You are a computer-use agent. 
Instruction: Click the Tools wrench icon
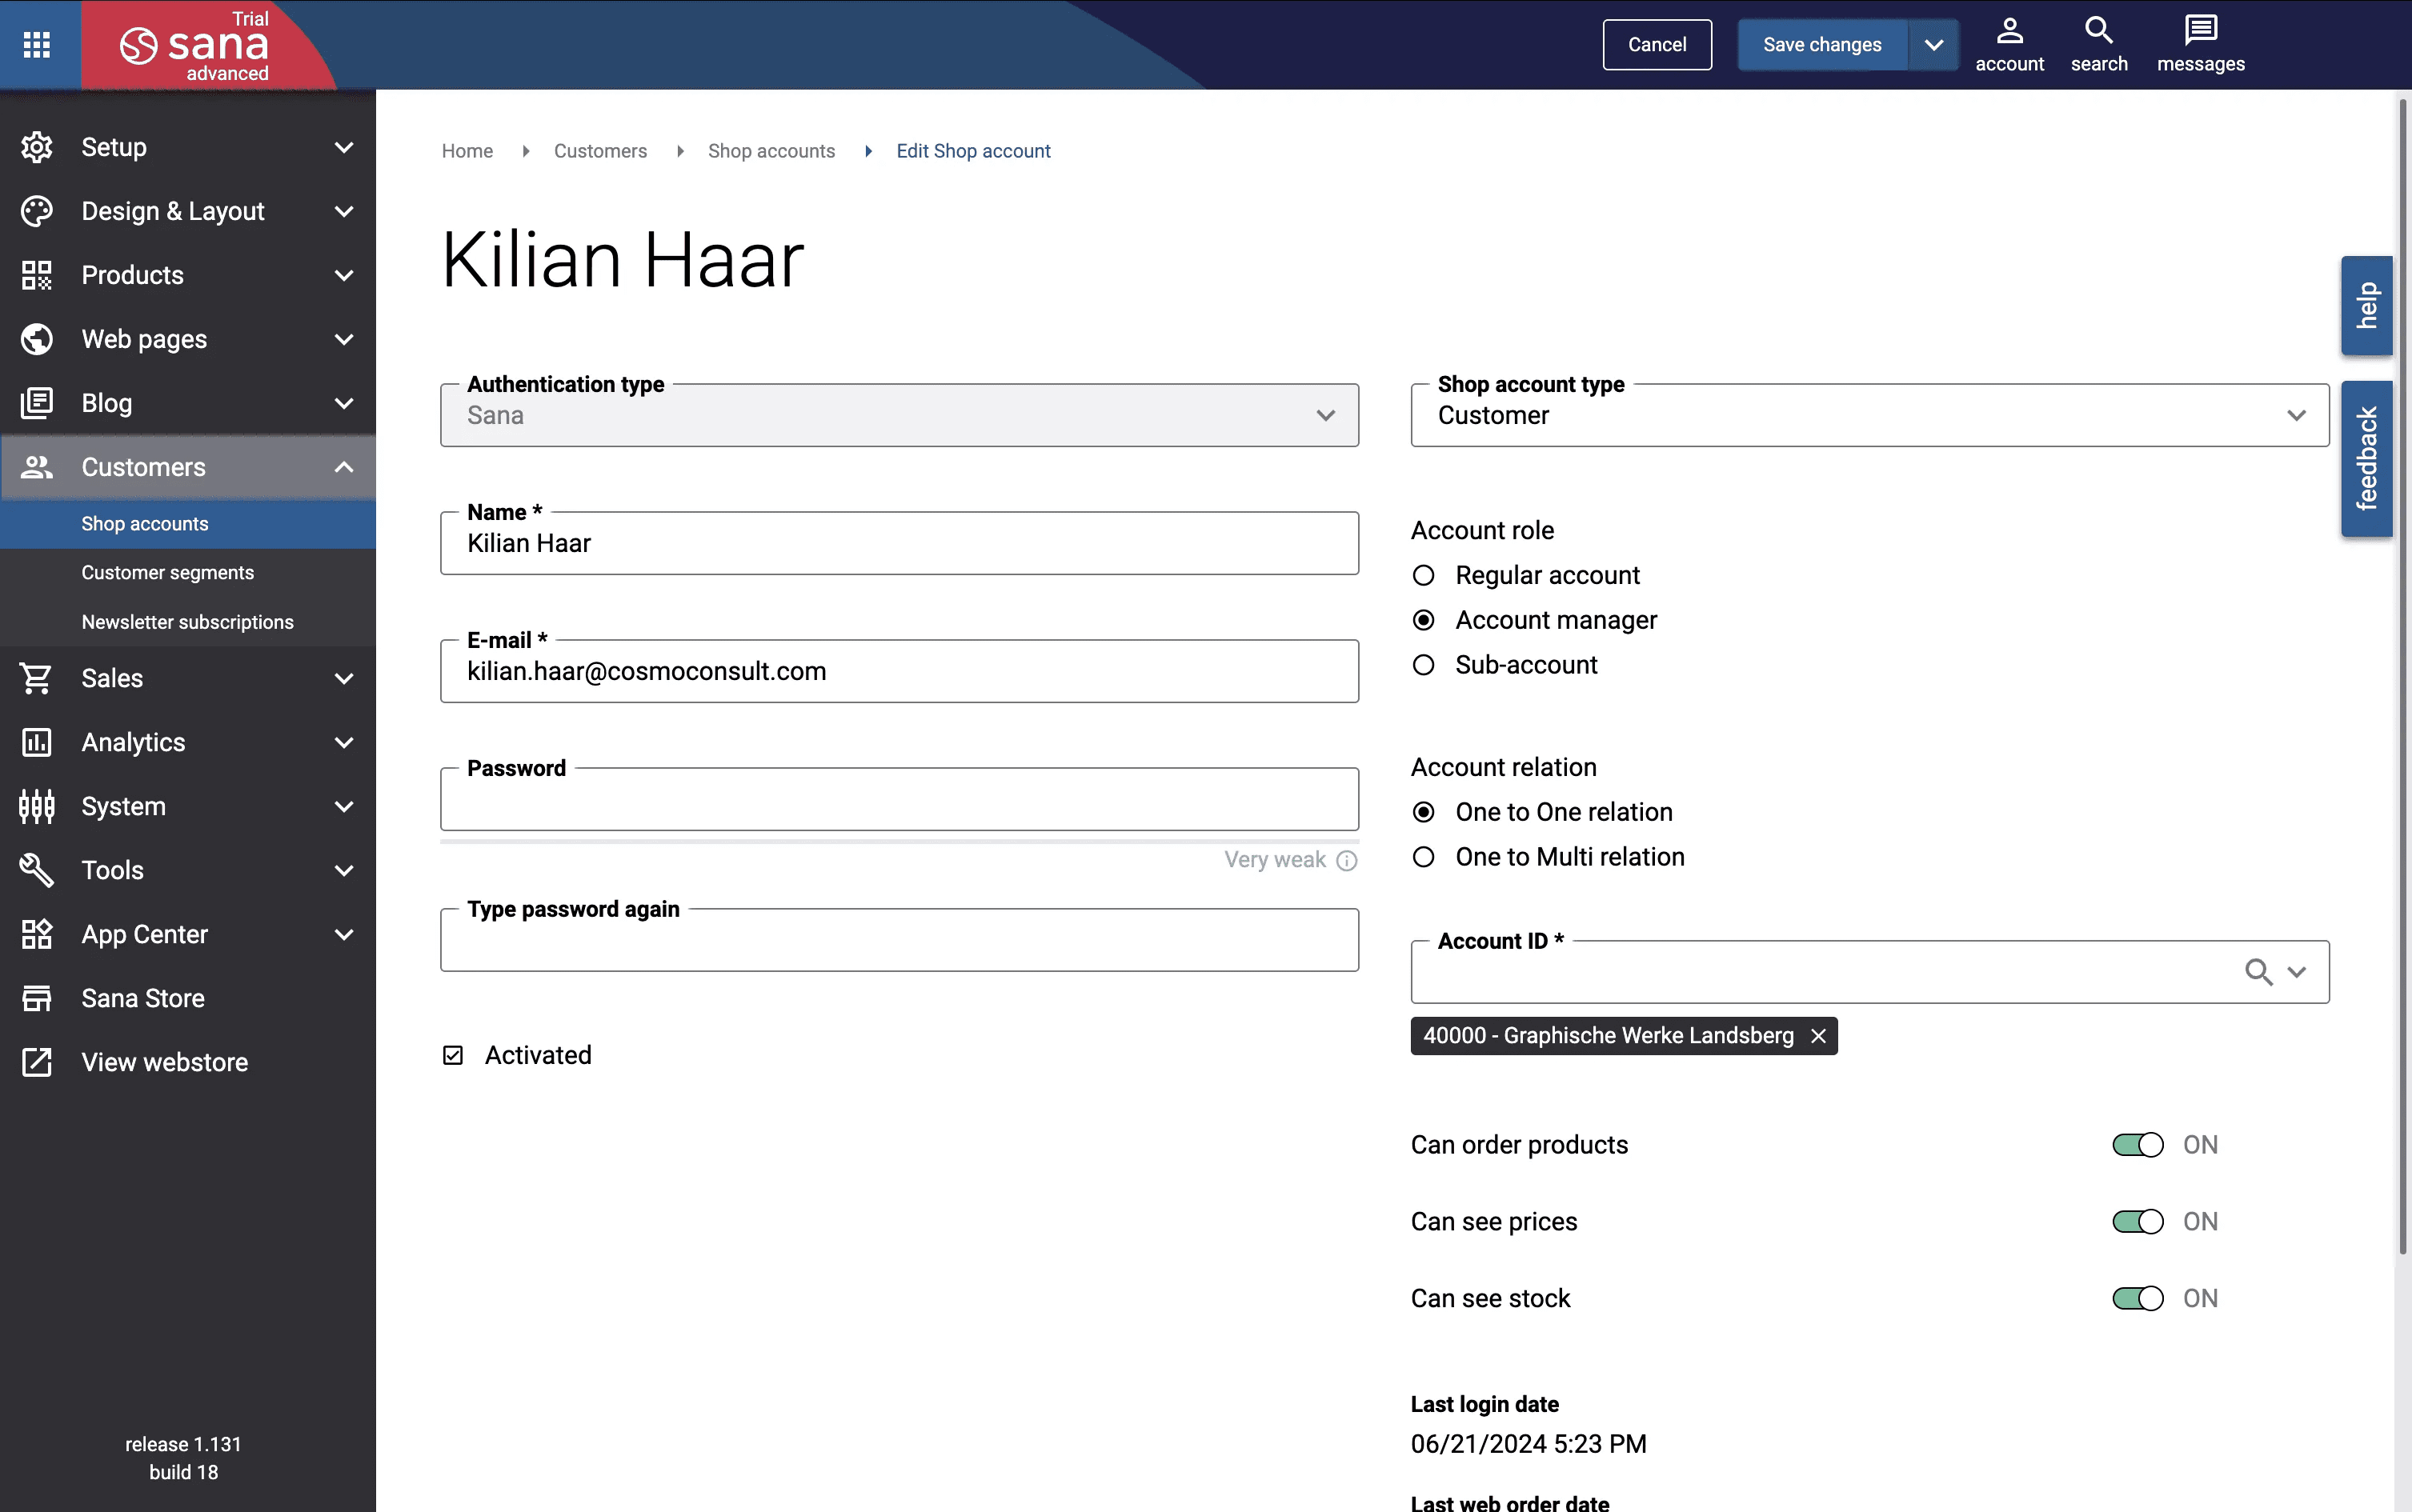coord(37,870)
